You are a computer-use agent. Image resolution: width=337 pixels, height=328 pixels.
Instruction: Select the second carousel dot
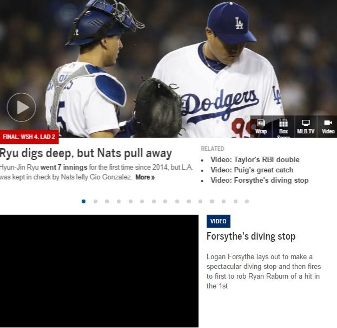[95, 201]
